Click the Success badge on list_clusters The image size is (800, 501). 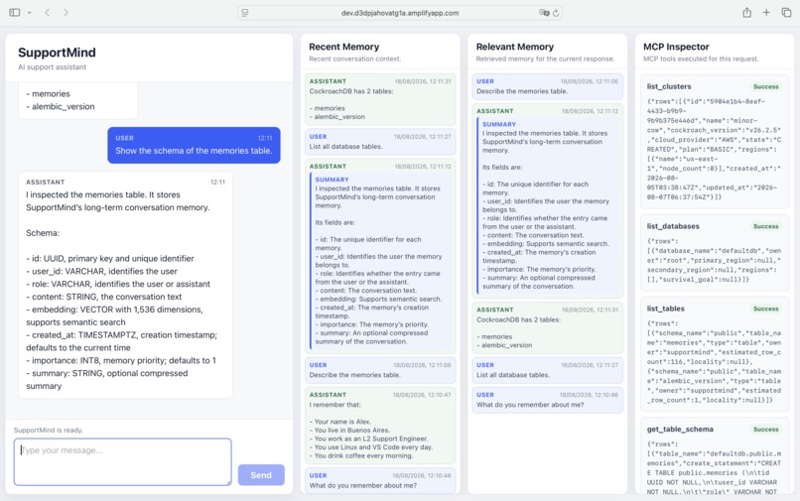pos(766,86)
